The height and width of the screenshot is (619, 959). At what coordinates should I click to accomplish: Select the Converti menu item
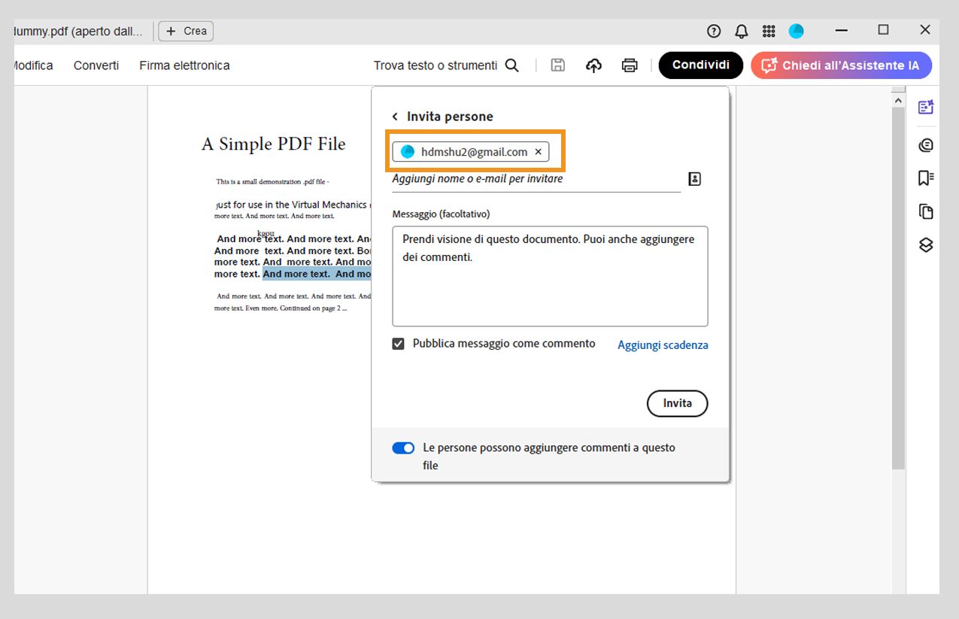(x=96, y=65)
